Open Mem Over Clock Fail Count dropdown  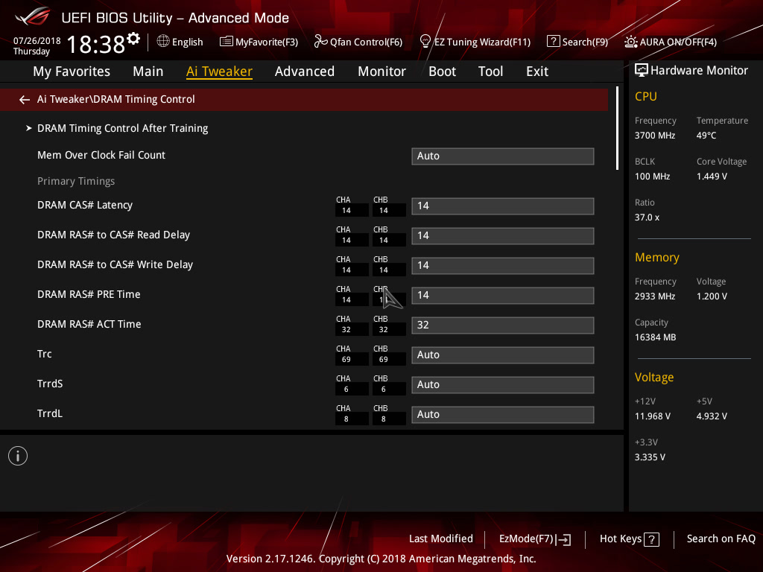point(503,156)
